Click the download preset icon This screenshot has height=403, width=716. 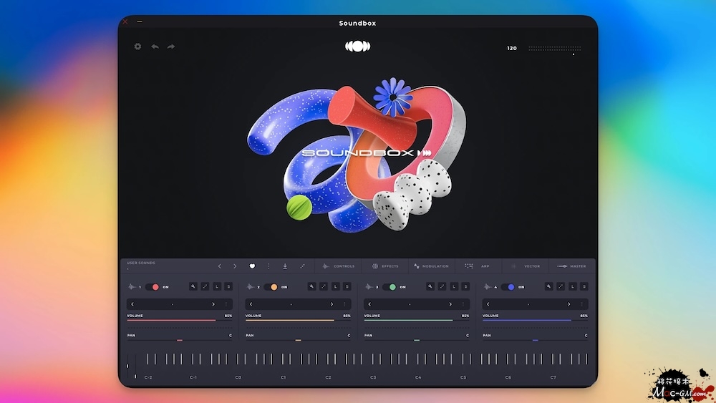click(x=285, y=266)
